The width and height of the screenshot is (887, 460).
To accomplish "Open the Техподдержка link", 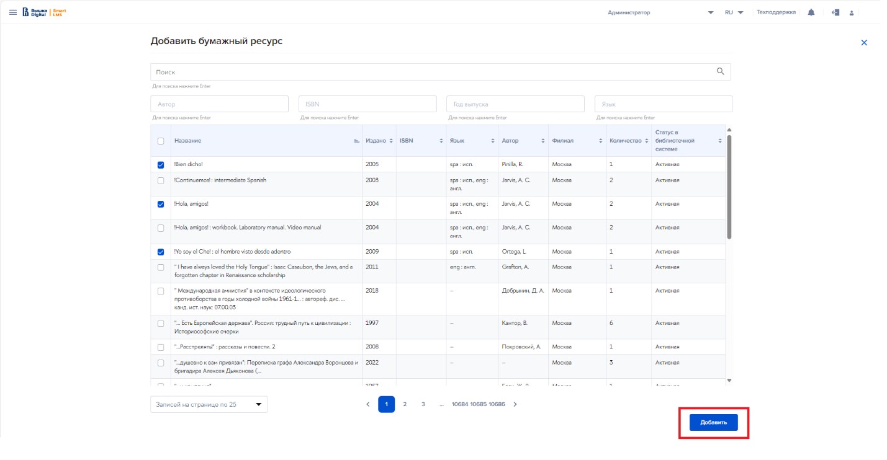I will tap(775, 12).
